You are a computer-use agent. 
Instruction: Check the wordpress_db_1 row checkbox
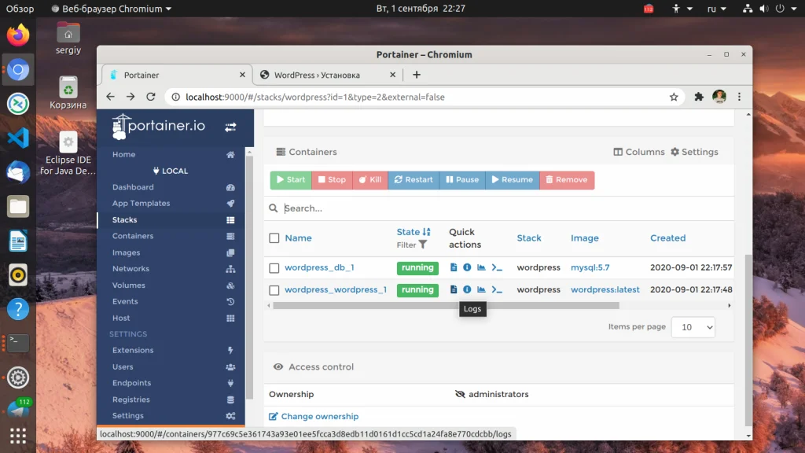point(274,268)
